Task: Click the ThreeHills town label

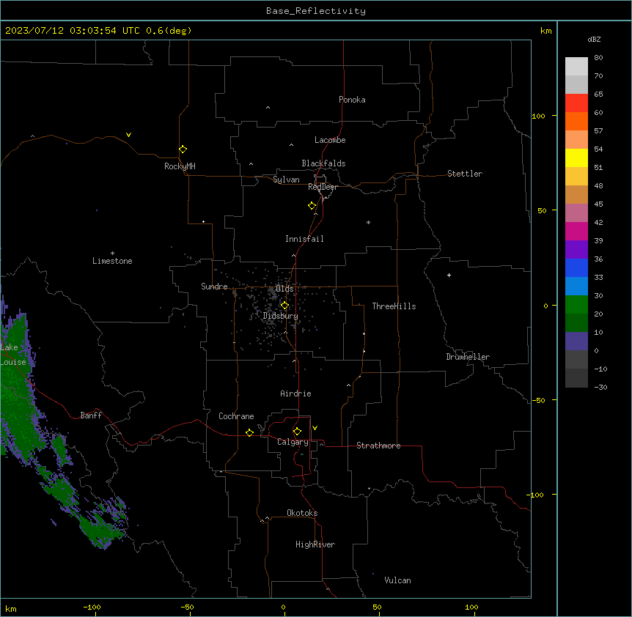Action: (x=394, y=306)
